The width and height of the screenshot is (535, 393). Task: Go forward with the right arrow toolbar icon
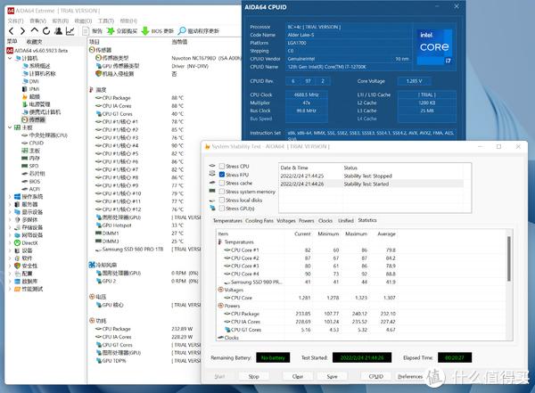pyautogui.click(x=22, y=31)
